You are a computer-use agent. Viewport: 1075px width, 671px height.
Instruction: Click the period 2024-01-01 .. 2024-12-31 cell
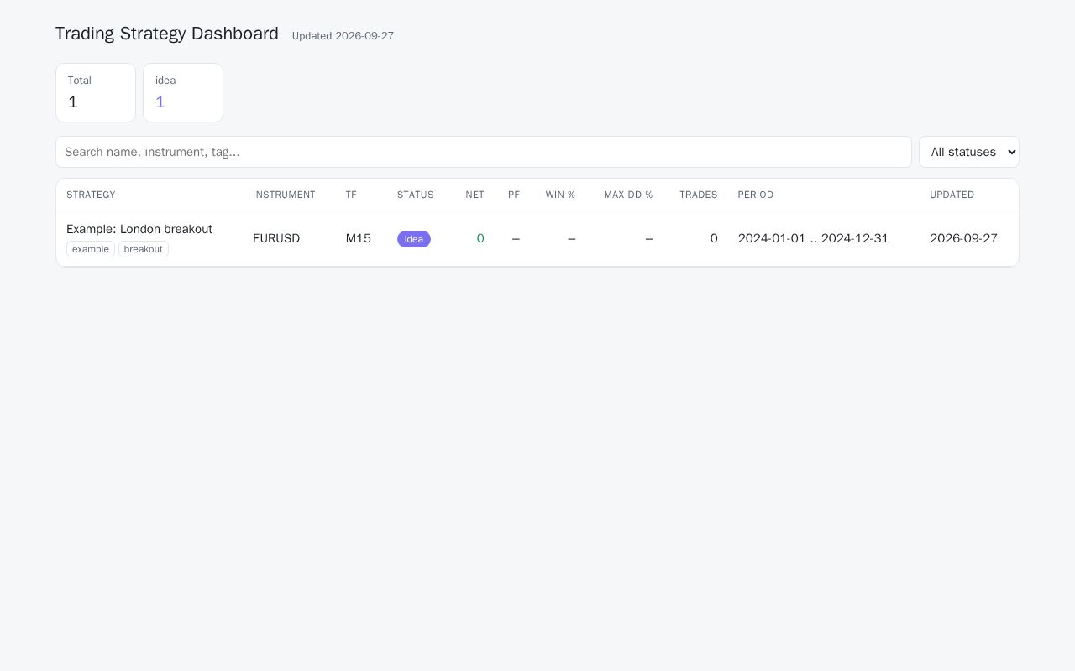pyautogui.click(x=813, y=238)
